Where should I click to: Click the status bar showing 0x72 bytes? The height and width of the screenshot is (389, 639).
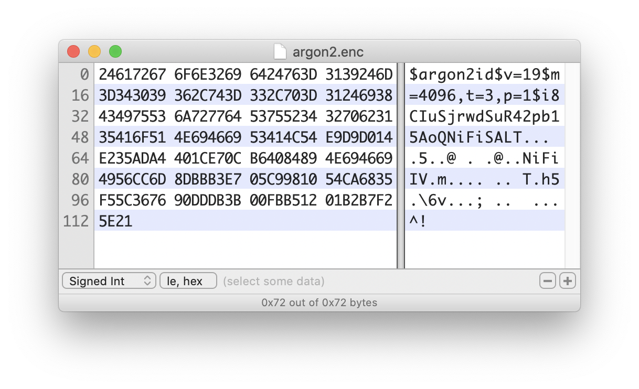[319, 302]
